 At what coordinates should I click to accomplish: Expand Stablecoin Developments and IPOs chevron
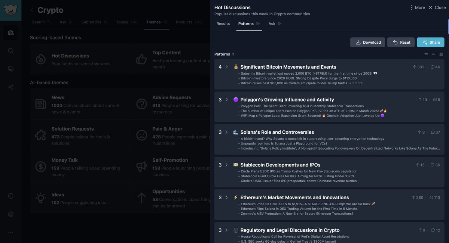[x=226, y=165]
